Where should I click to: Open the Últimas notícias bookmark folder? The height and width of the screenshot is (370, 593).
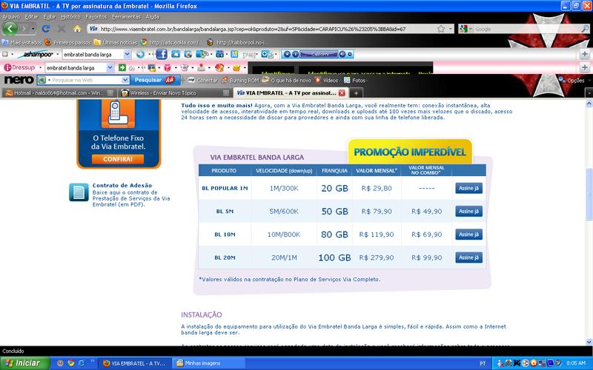(115, 42)
